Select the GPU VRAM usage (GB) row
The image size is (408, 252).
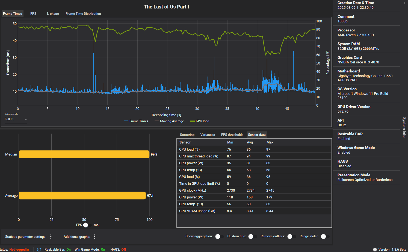coord(254,211)
